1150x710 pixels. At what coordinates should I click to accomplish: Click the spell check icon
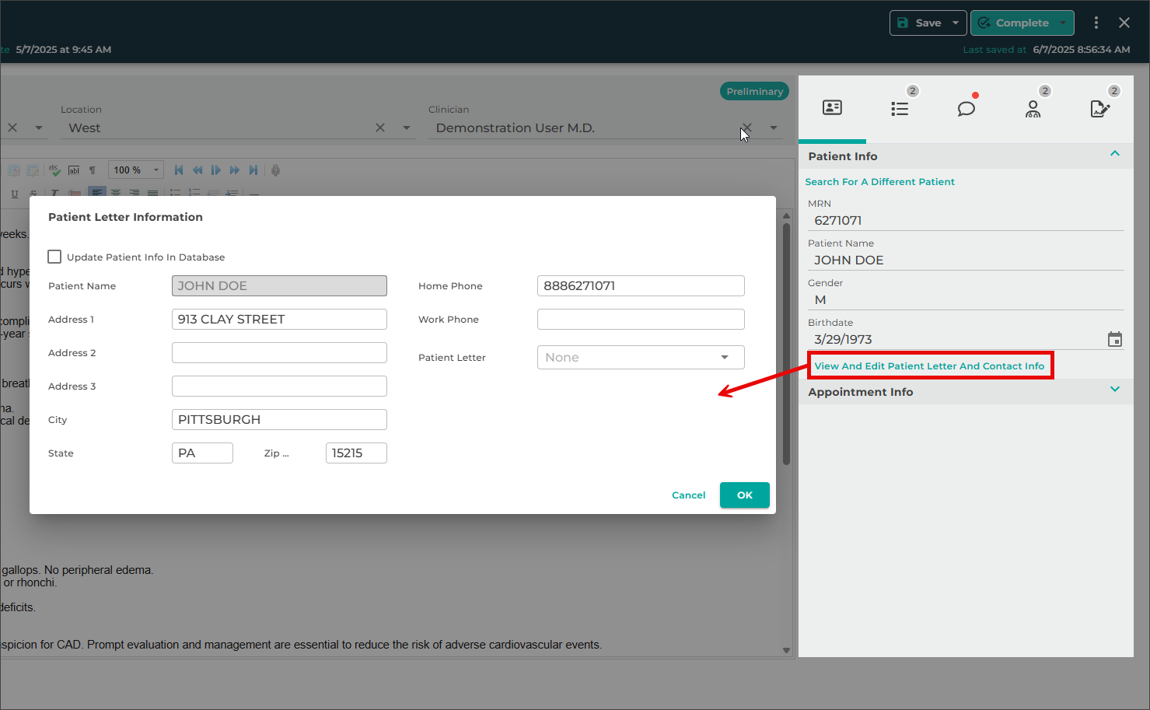(x=54, y=170)
